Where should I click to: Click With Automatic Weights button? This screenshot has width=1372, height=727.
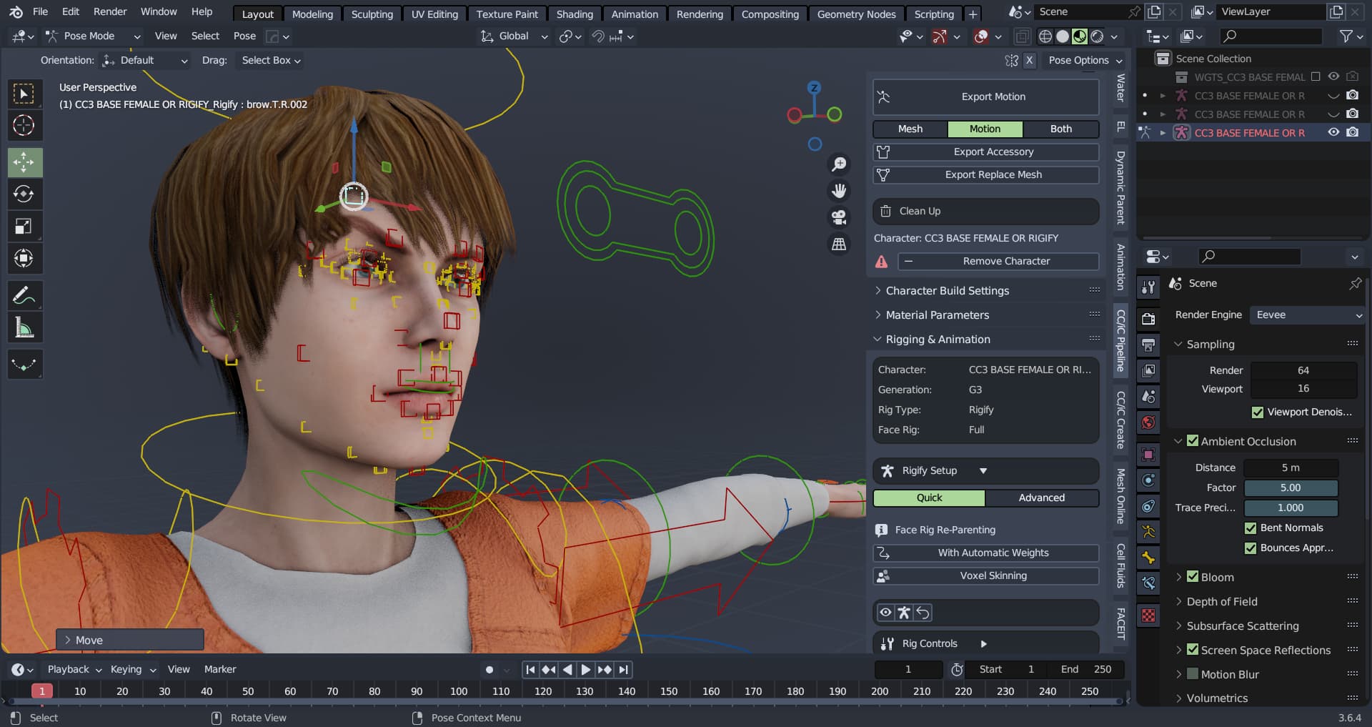pyautogui.click(x=985, y=553)
